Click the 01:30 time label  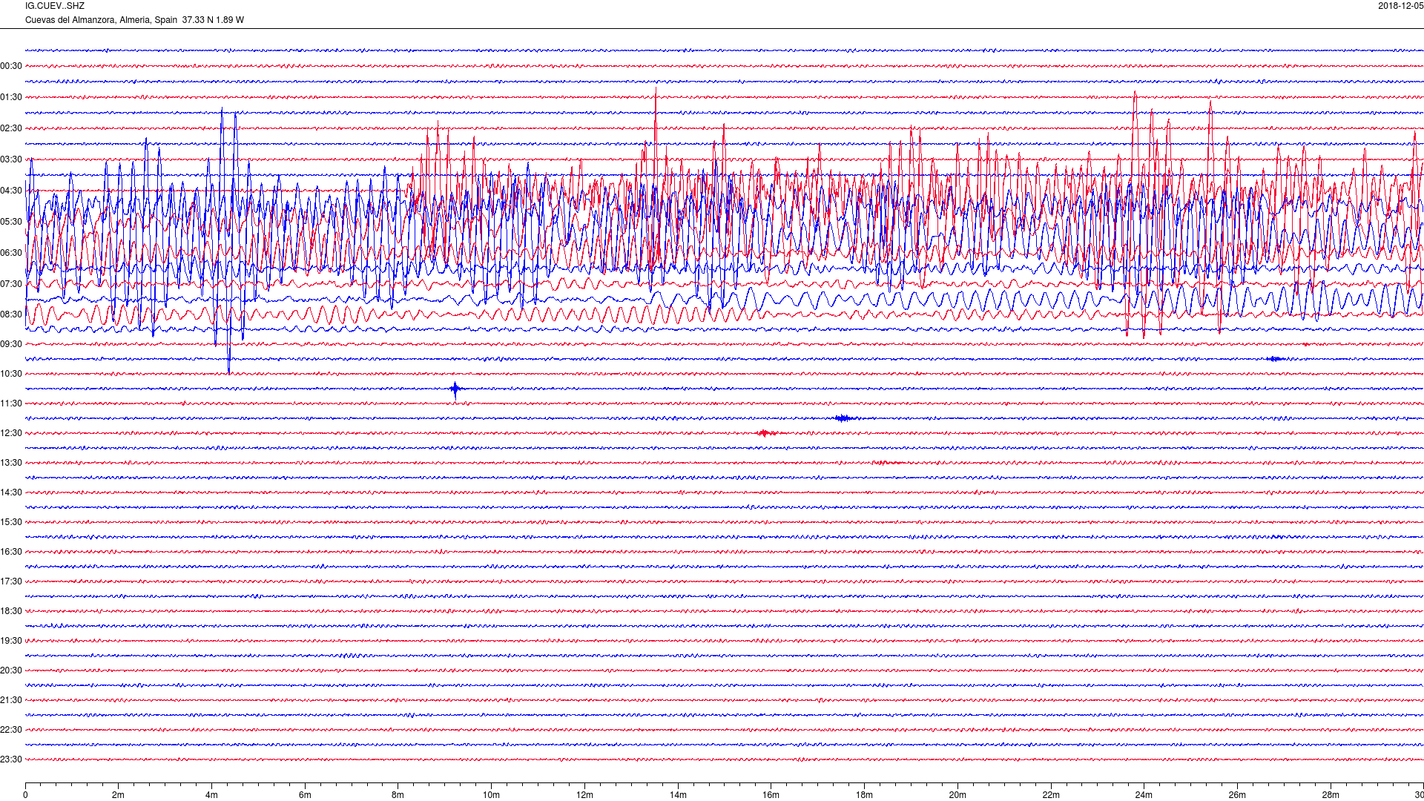click(11, 97)
